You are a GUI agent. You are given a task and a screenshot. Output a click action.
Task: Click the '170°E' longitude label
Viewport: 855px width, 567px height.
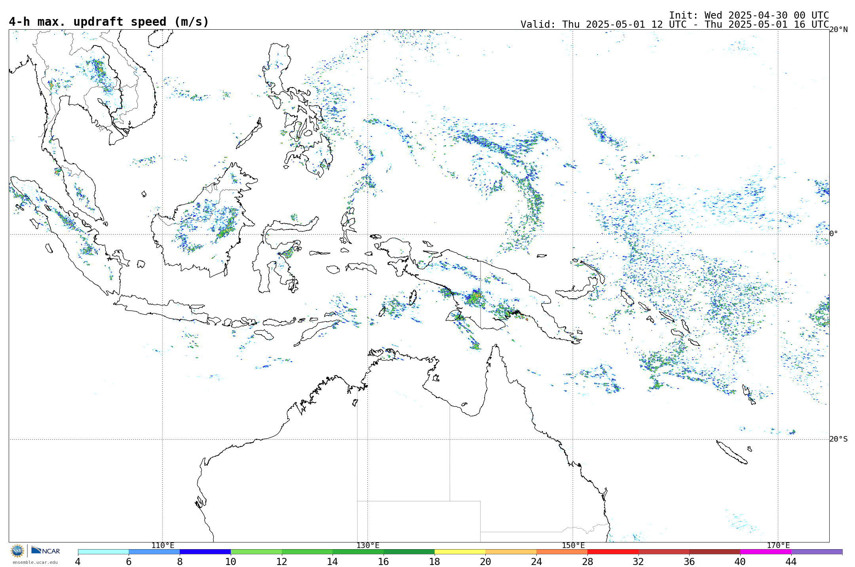click(778, 546)
